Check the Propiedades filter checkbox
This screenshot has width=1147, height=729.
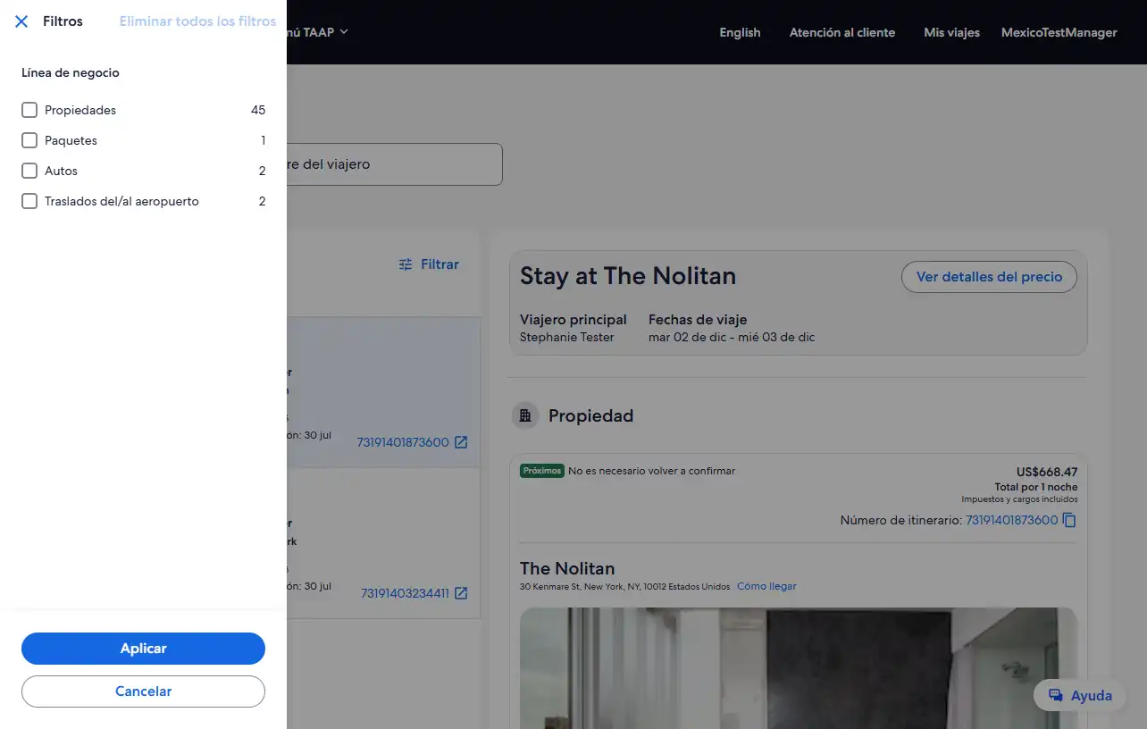click(29, 110)
